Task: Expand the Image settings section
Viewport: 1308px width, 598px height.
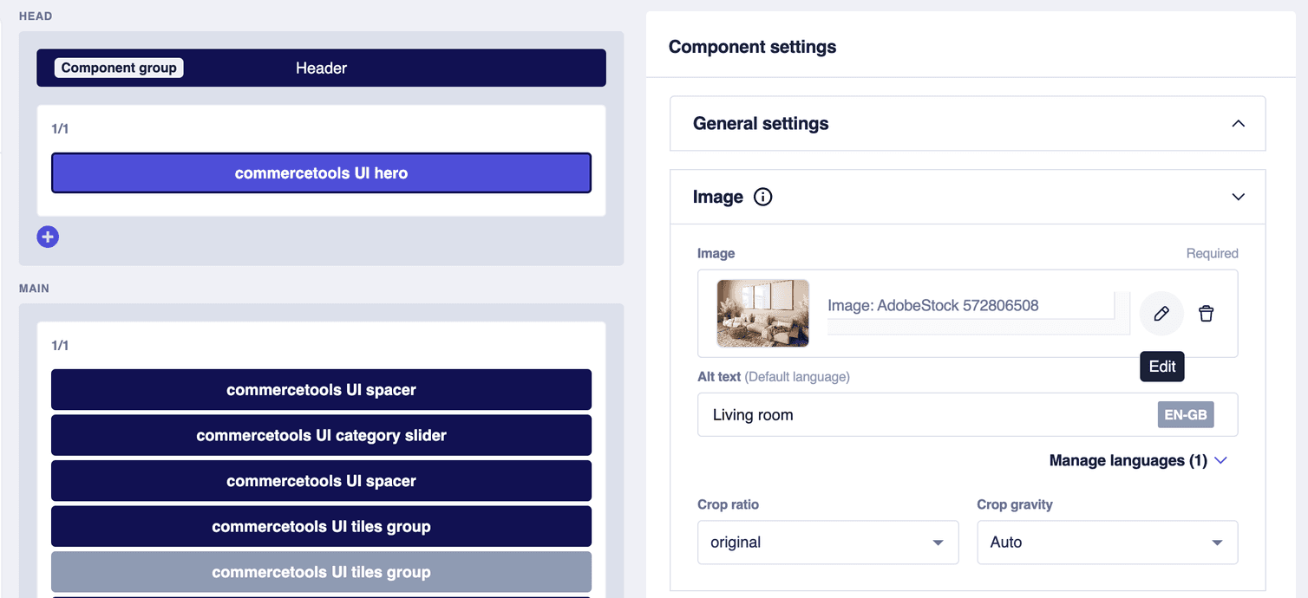Action: [x=1239, y=197]
